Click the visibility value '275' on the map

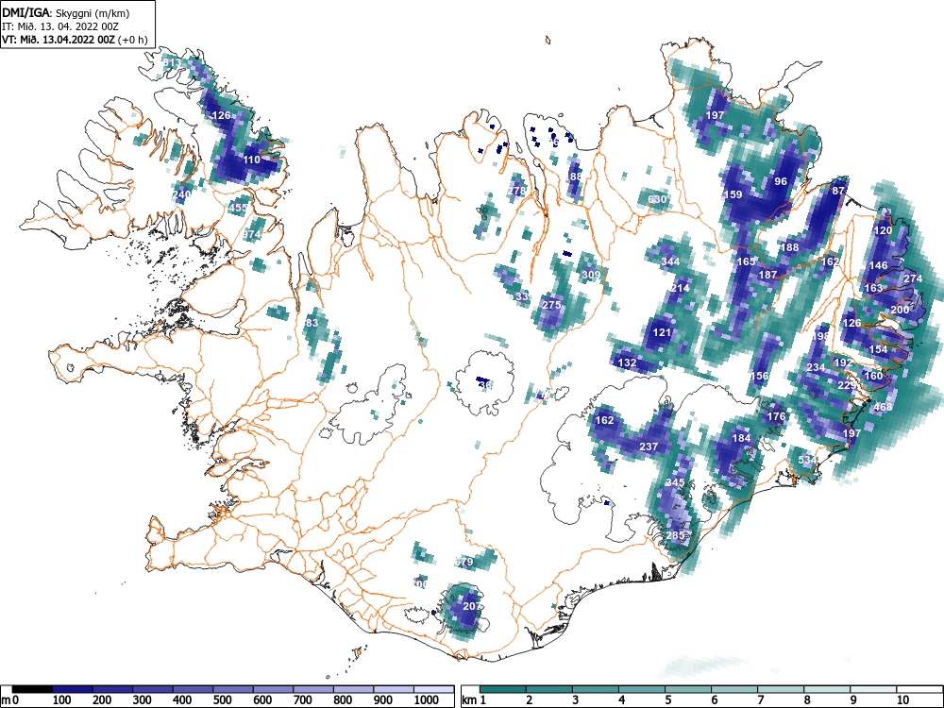[x=551, y=305]
